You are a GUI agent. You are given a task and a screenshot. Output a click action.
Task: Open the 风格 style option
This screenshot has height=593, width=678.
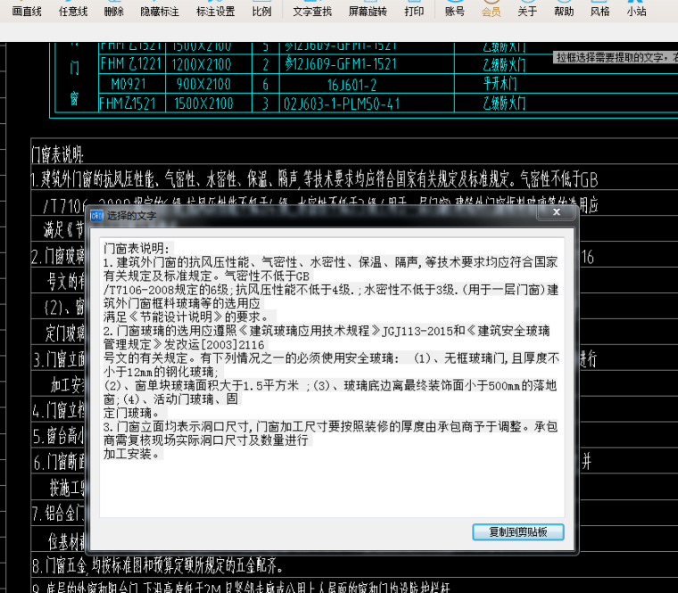(x=600, y=12)
